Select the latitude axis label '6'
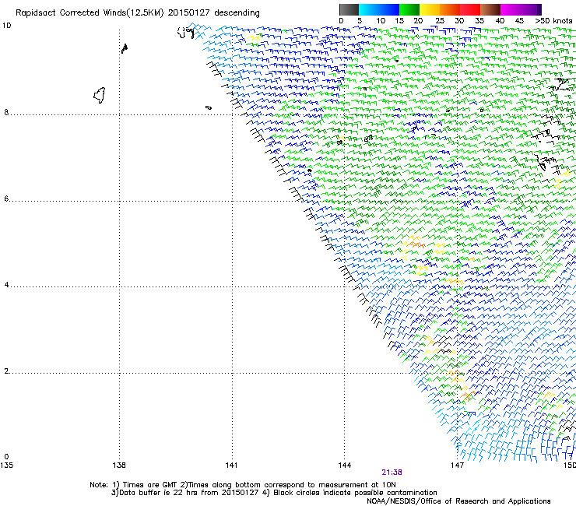Screen dimensions: 576x506 pos(6,199)
